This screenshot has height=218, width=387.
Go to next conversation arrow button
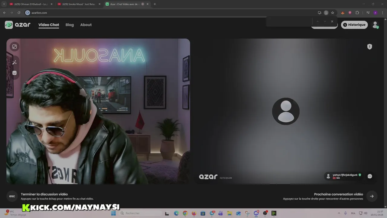372,196
